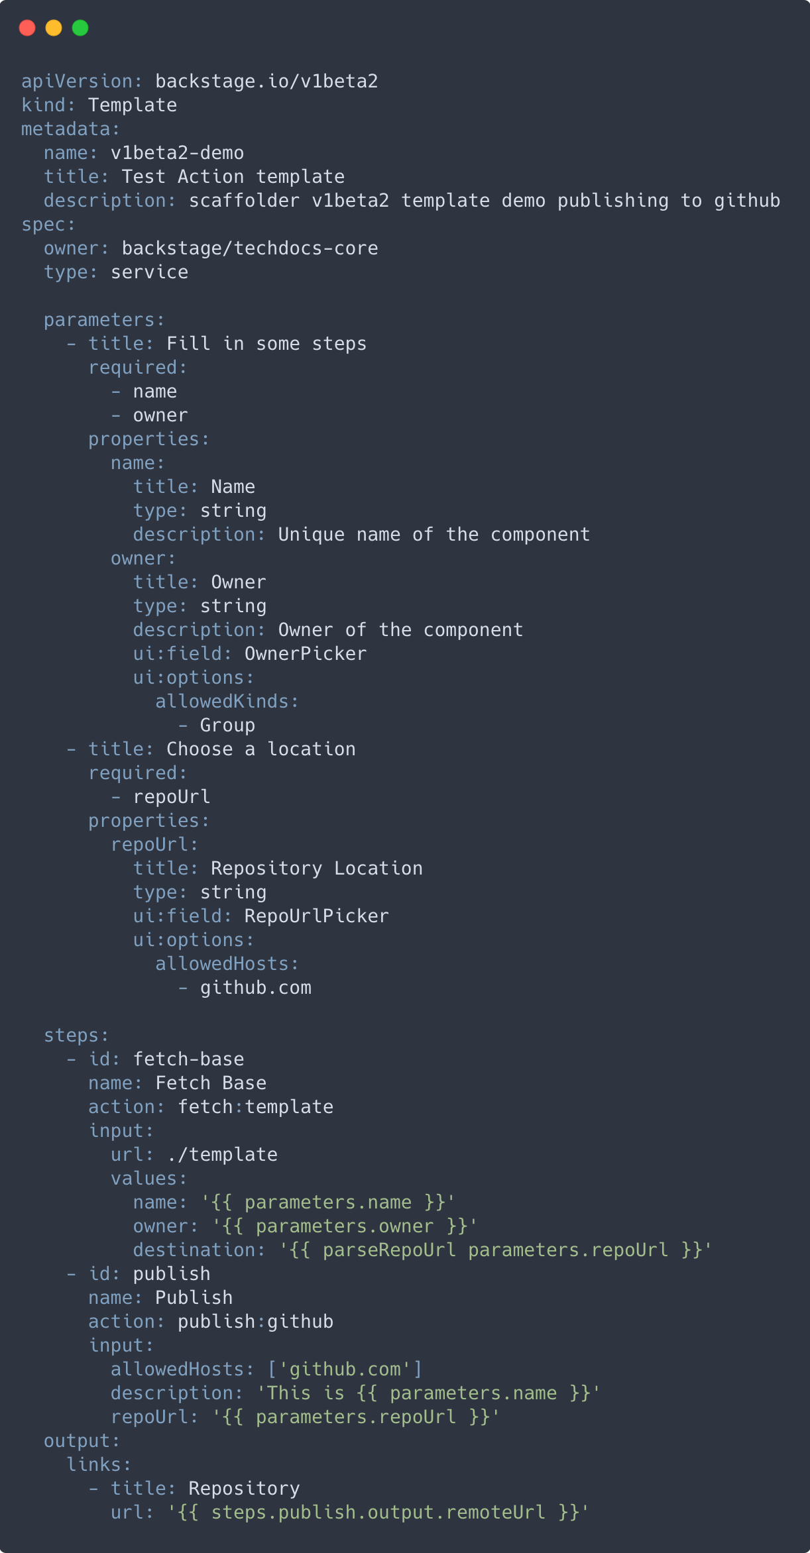Click the yellow minimize window button
This screenshot has height=1553, width=810.
(x=54, y=28)
